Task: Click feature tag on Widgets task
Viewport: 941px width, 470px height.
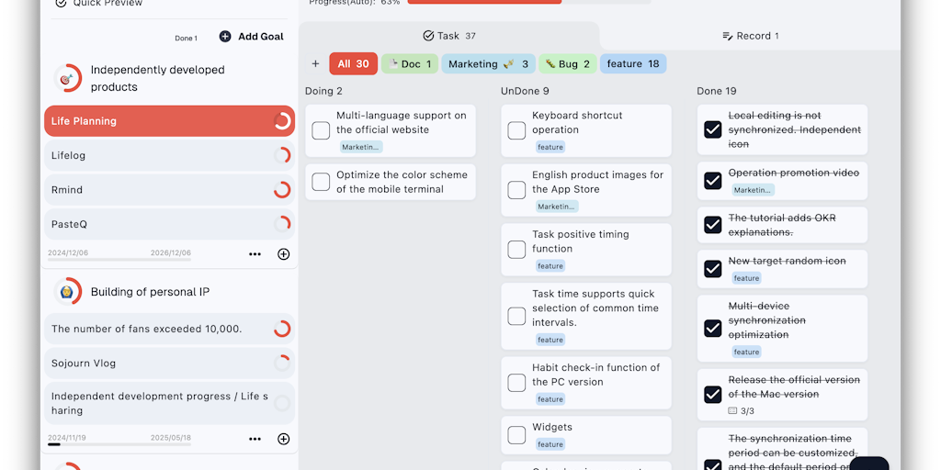Action: 550,444
